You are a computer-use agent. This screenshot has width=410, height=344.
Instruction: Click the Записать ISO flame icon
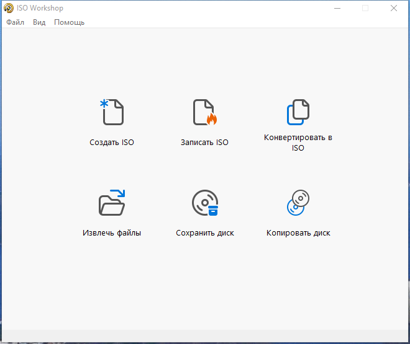click(205, 112)
